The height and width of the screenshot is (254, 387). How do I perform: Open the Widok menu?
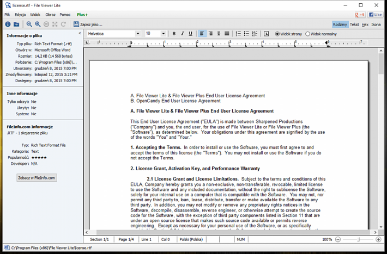(35, 15)
